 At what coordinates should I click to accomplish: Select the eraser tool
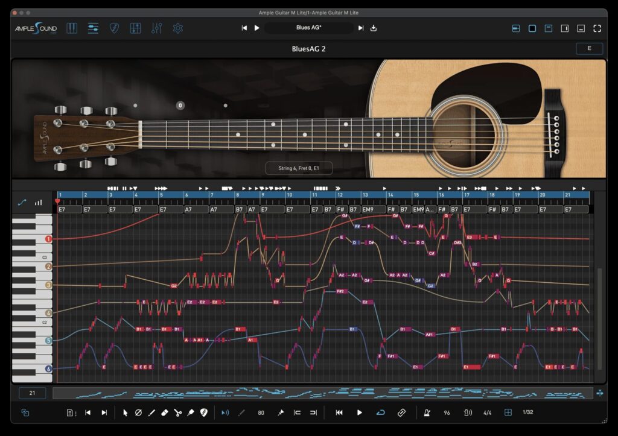click(165, 412)
